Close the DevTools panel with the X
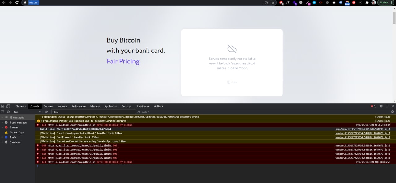Viewport: 396px width, 183px height. click(x=393, y=106)
